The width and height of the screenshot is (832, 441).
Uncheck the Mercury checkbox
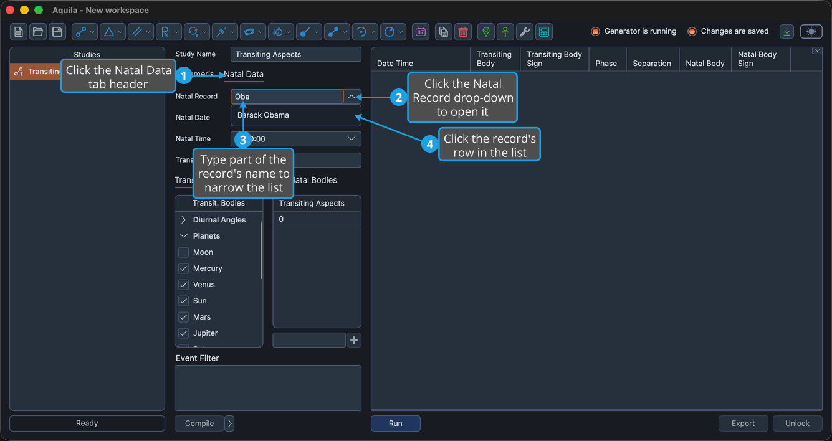pyautogui.click(x=184, y=268)
